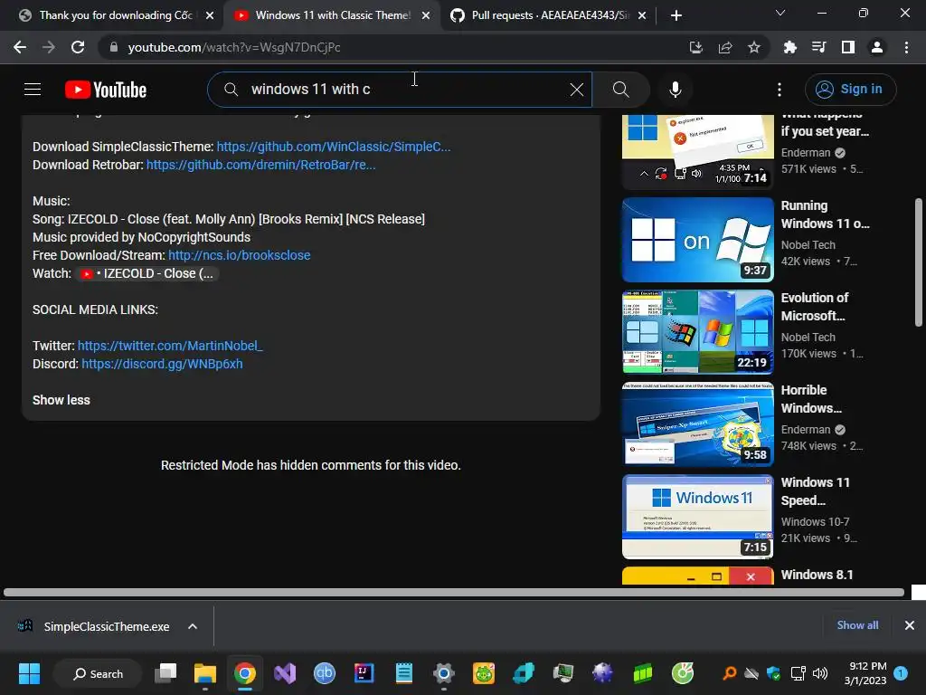This screenshot has width=926, height=695.
Task: Bookmark this page with the star icon
Action: pyautogui.click(x=753, y=47)
